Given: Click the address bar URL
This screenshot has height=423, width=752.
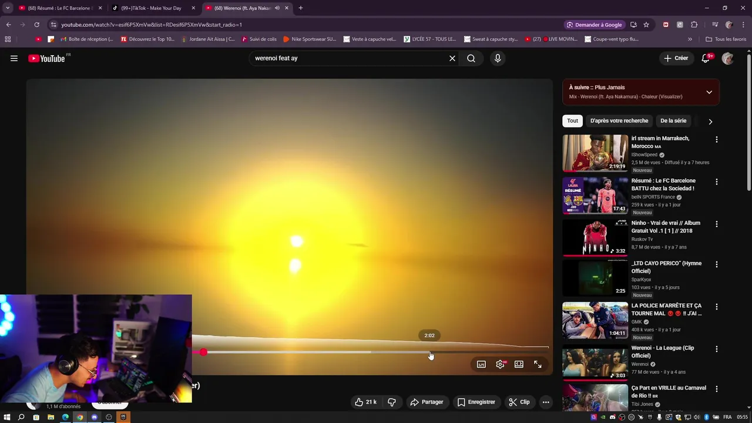Looking at the screenshot, I should click(x=151, y=25).
